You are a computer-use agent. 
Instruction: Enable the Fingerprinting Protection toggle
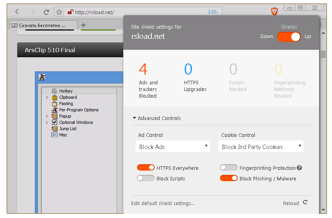(229, 167)
